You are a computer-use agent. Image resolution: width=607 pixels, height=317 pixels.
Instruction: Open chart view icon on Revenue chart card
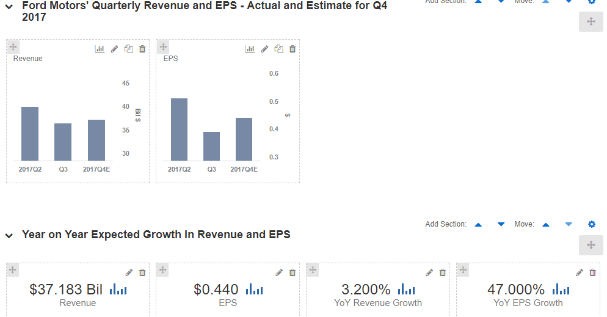click(100, 49)
